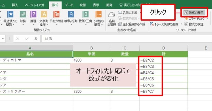Select the cell ending in ストリクター
Image resolution: width=212 pixels, height=111 pixels.
click(36, 91)
